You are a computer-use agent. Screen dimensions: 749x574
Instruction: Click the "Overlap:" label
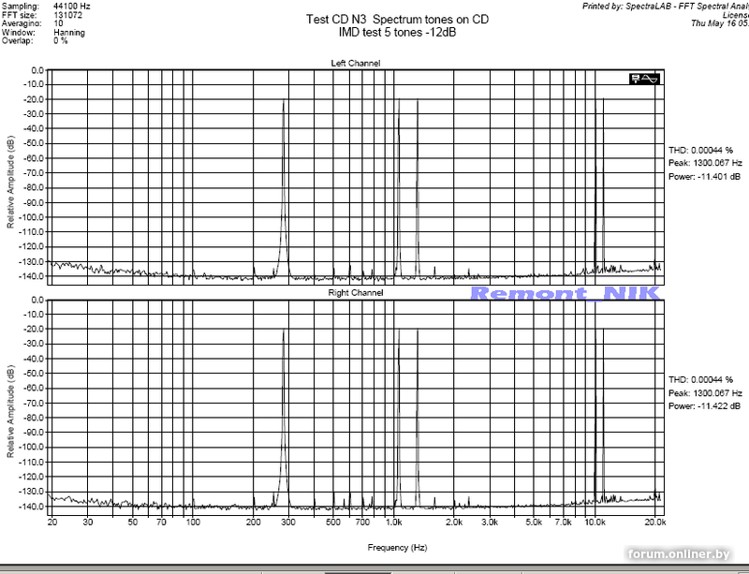tap(18, 41)
